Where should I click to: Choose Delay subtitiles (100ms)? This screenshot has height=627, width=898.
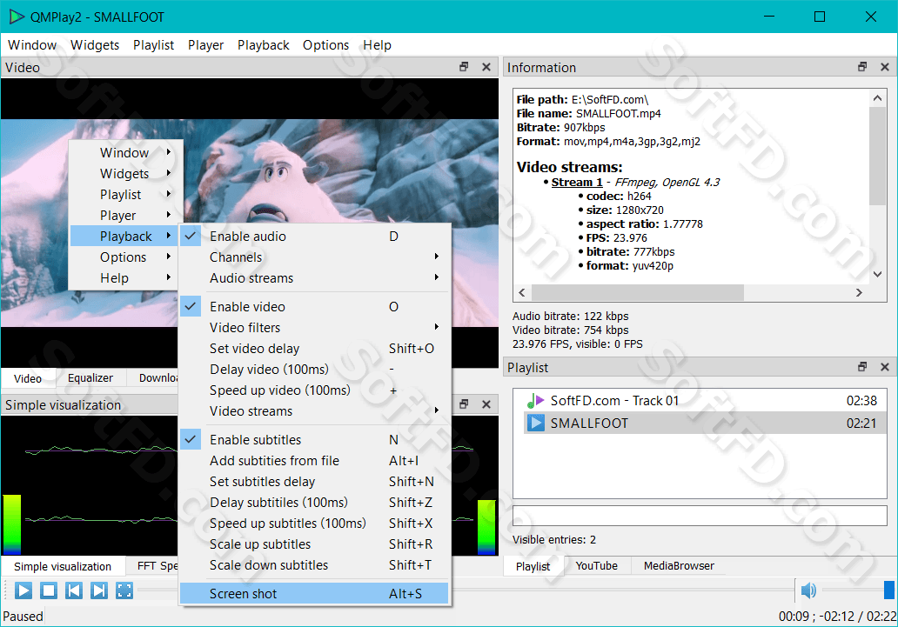coord(314,502)
